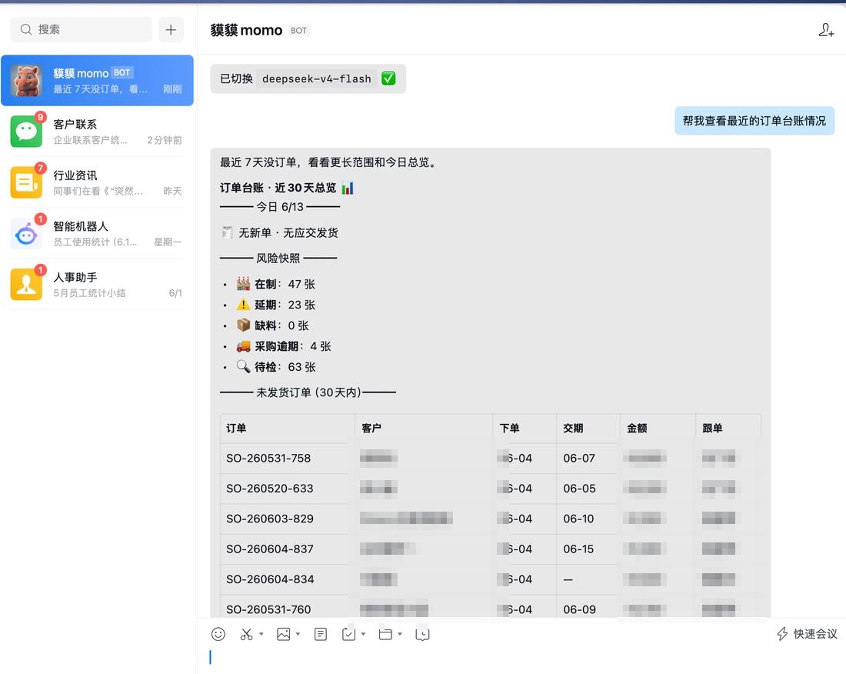Click the plus button to start a new chat
Screen dimensions: 846x674
[x=171, y=30]
